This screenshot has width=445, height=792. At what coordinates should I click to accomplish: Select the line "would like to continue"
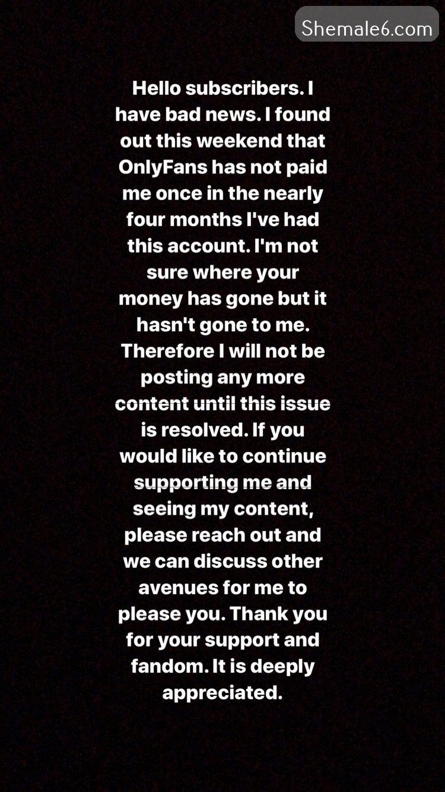(x=223, y=456)
